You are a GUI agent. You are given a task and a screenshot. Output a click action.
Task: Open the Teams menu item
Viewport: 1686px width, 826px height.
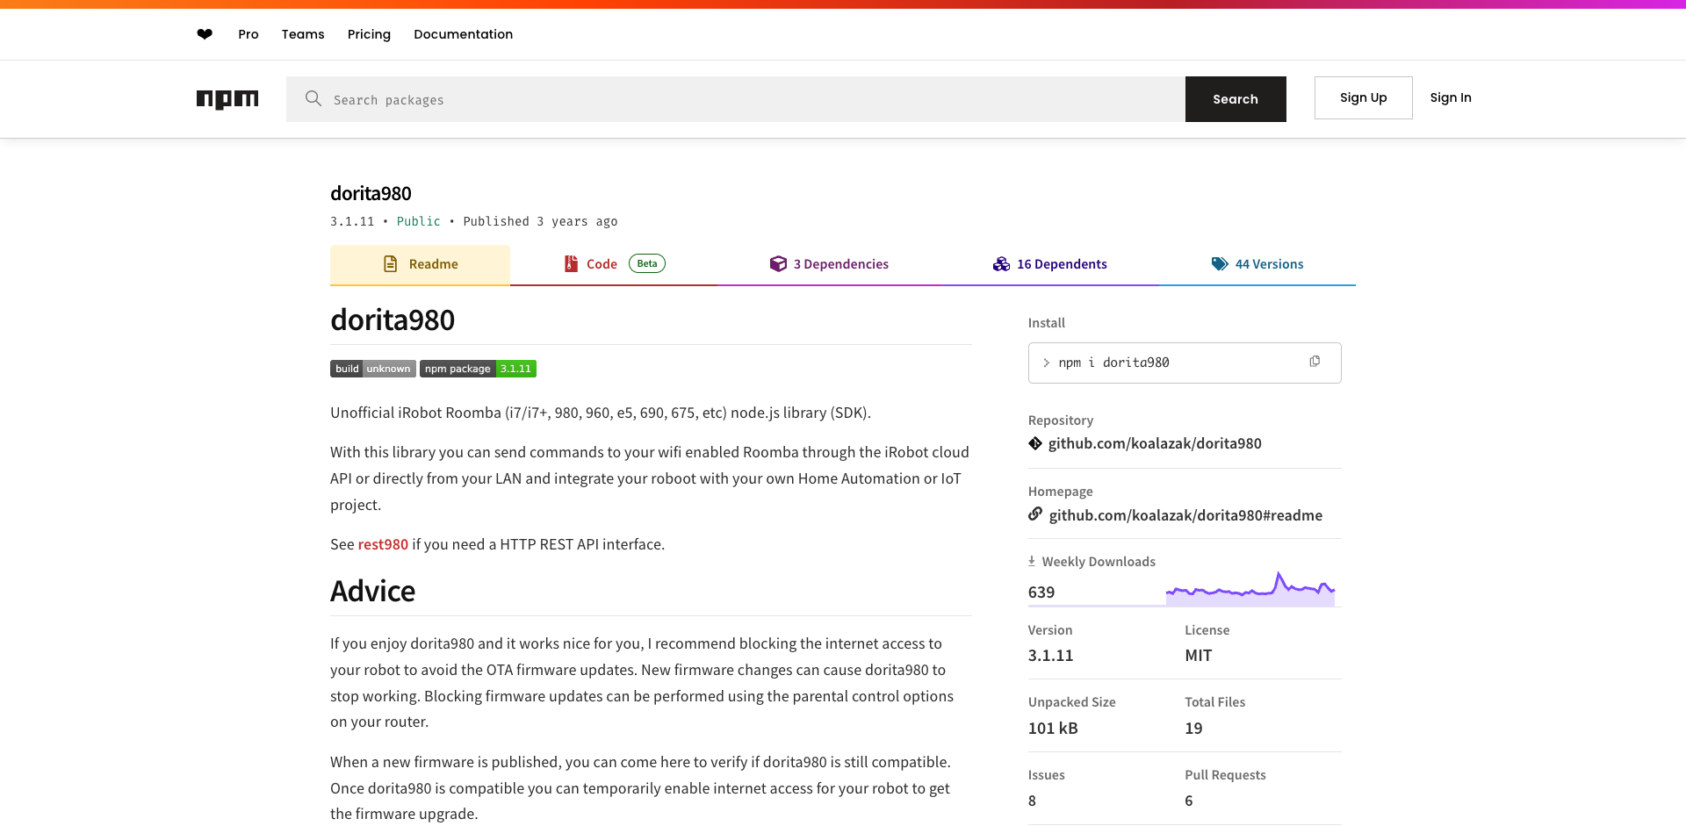point(303,34)
